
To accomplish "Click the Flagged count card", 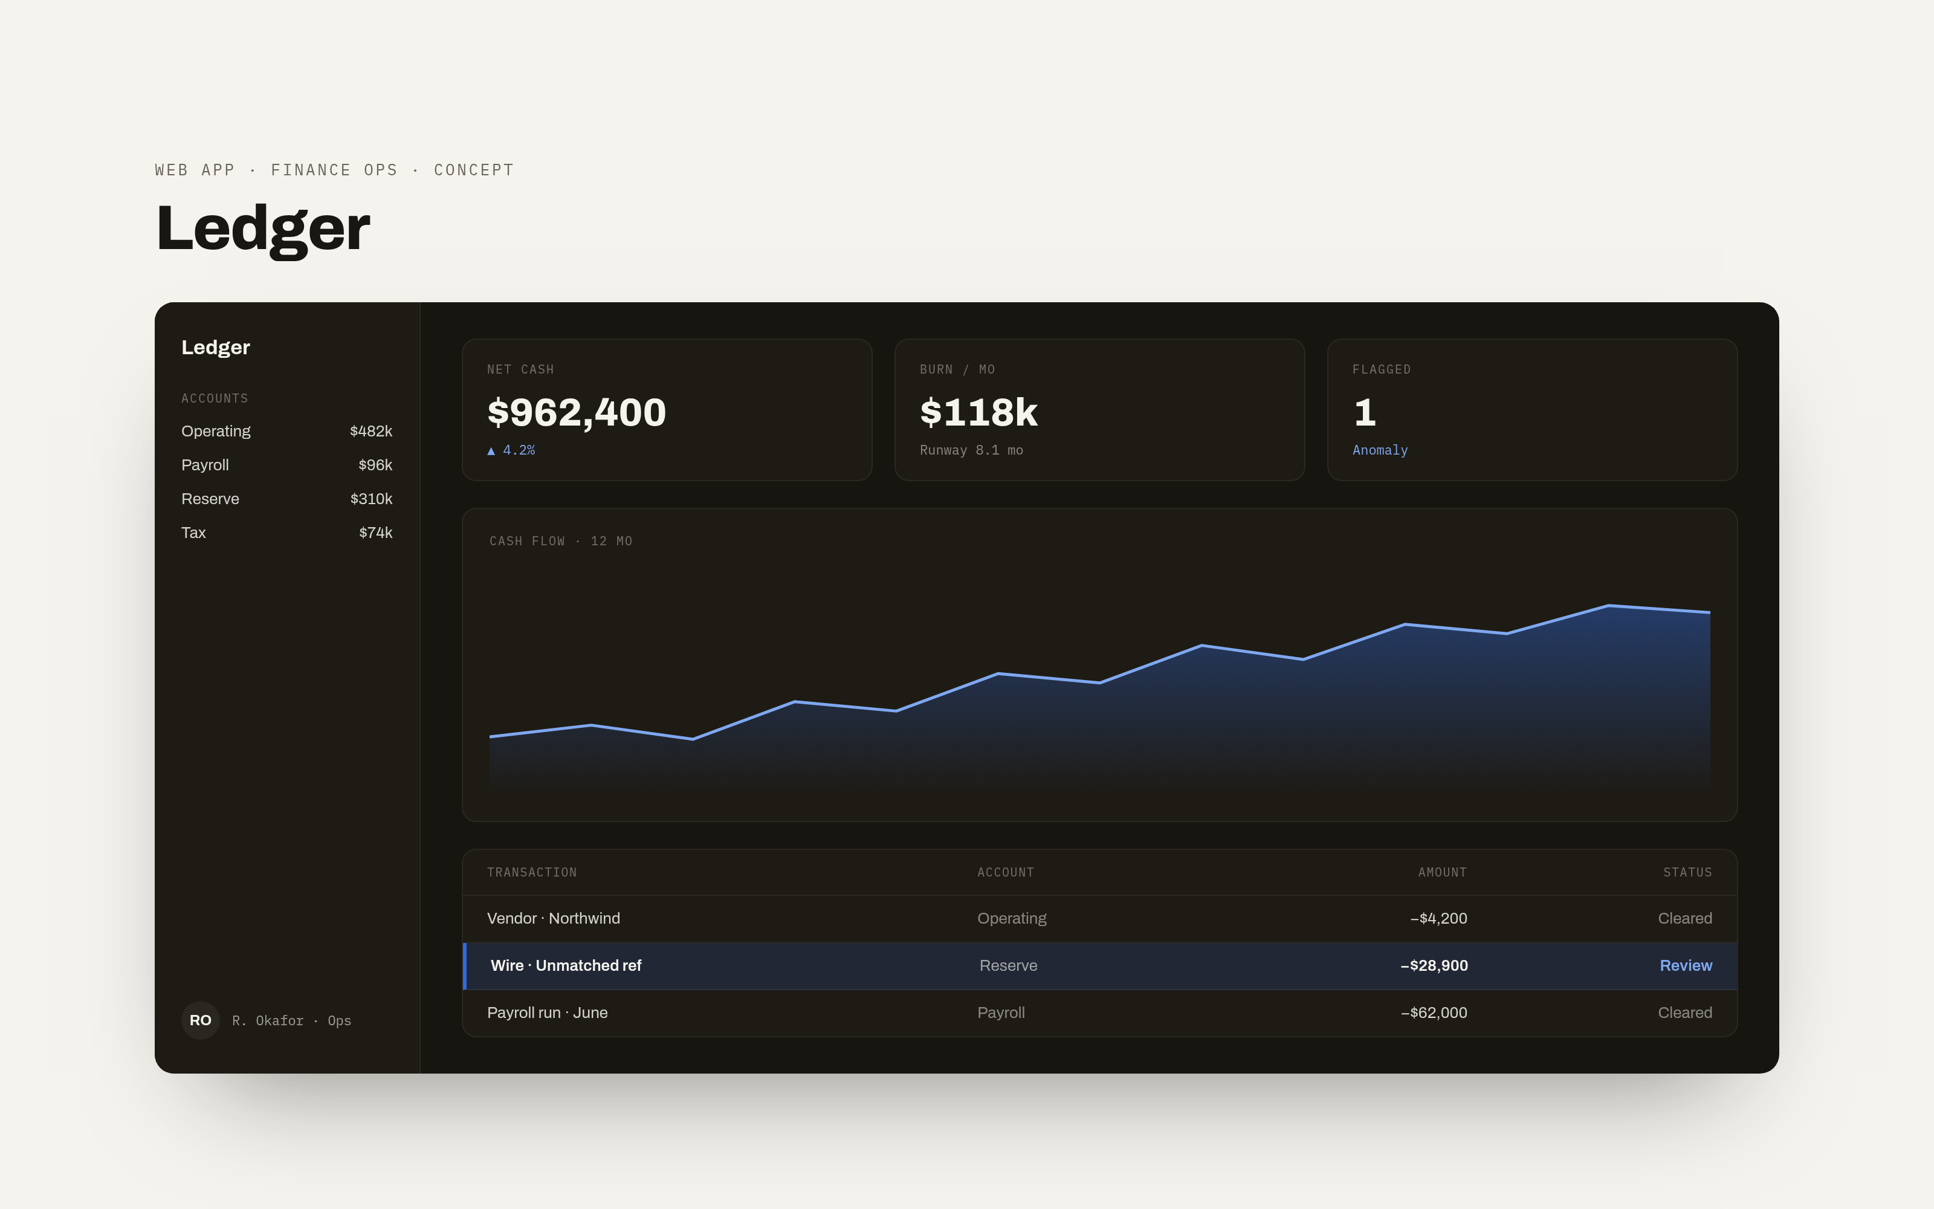I will [1532, 409].
